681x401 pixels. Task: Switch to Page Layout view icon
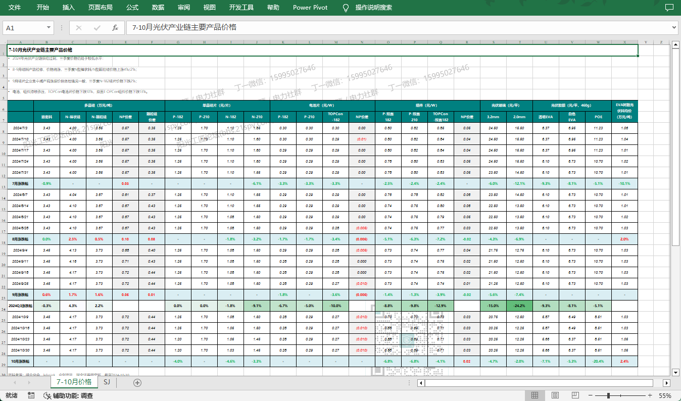click(x=555, y=395)
